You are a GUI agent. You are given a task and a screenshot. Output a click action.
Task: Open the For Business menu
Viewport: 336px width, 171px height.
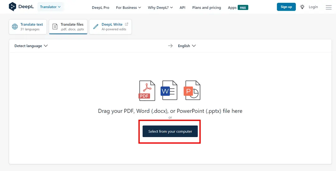[128, 7]
